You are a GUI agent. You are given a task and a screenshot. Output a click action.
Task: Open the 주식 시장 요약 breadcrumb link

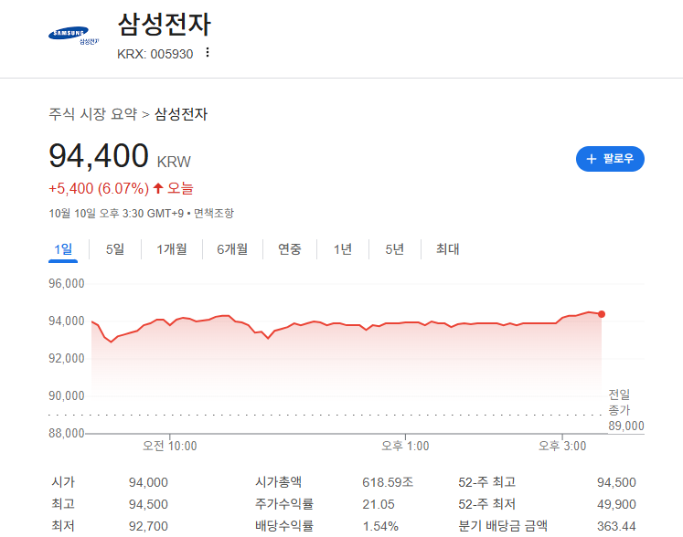tap(92, 114)
